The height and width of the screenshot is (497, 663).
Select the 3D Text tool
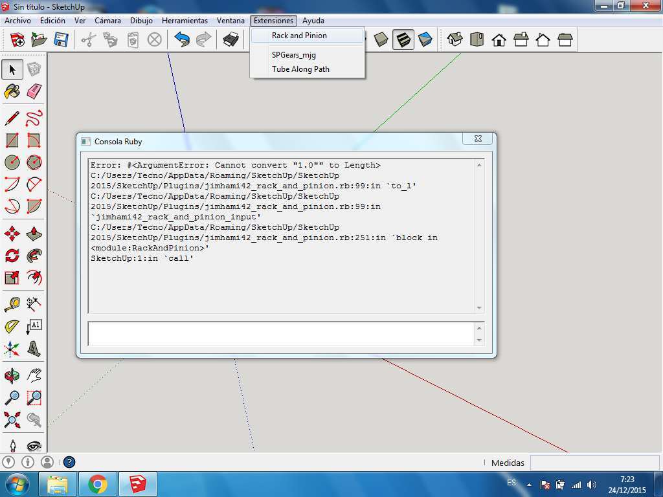pyautogui.click(x=34, y=349)
